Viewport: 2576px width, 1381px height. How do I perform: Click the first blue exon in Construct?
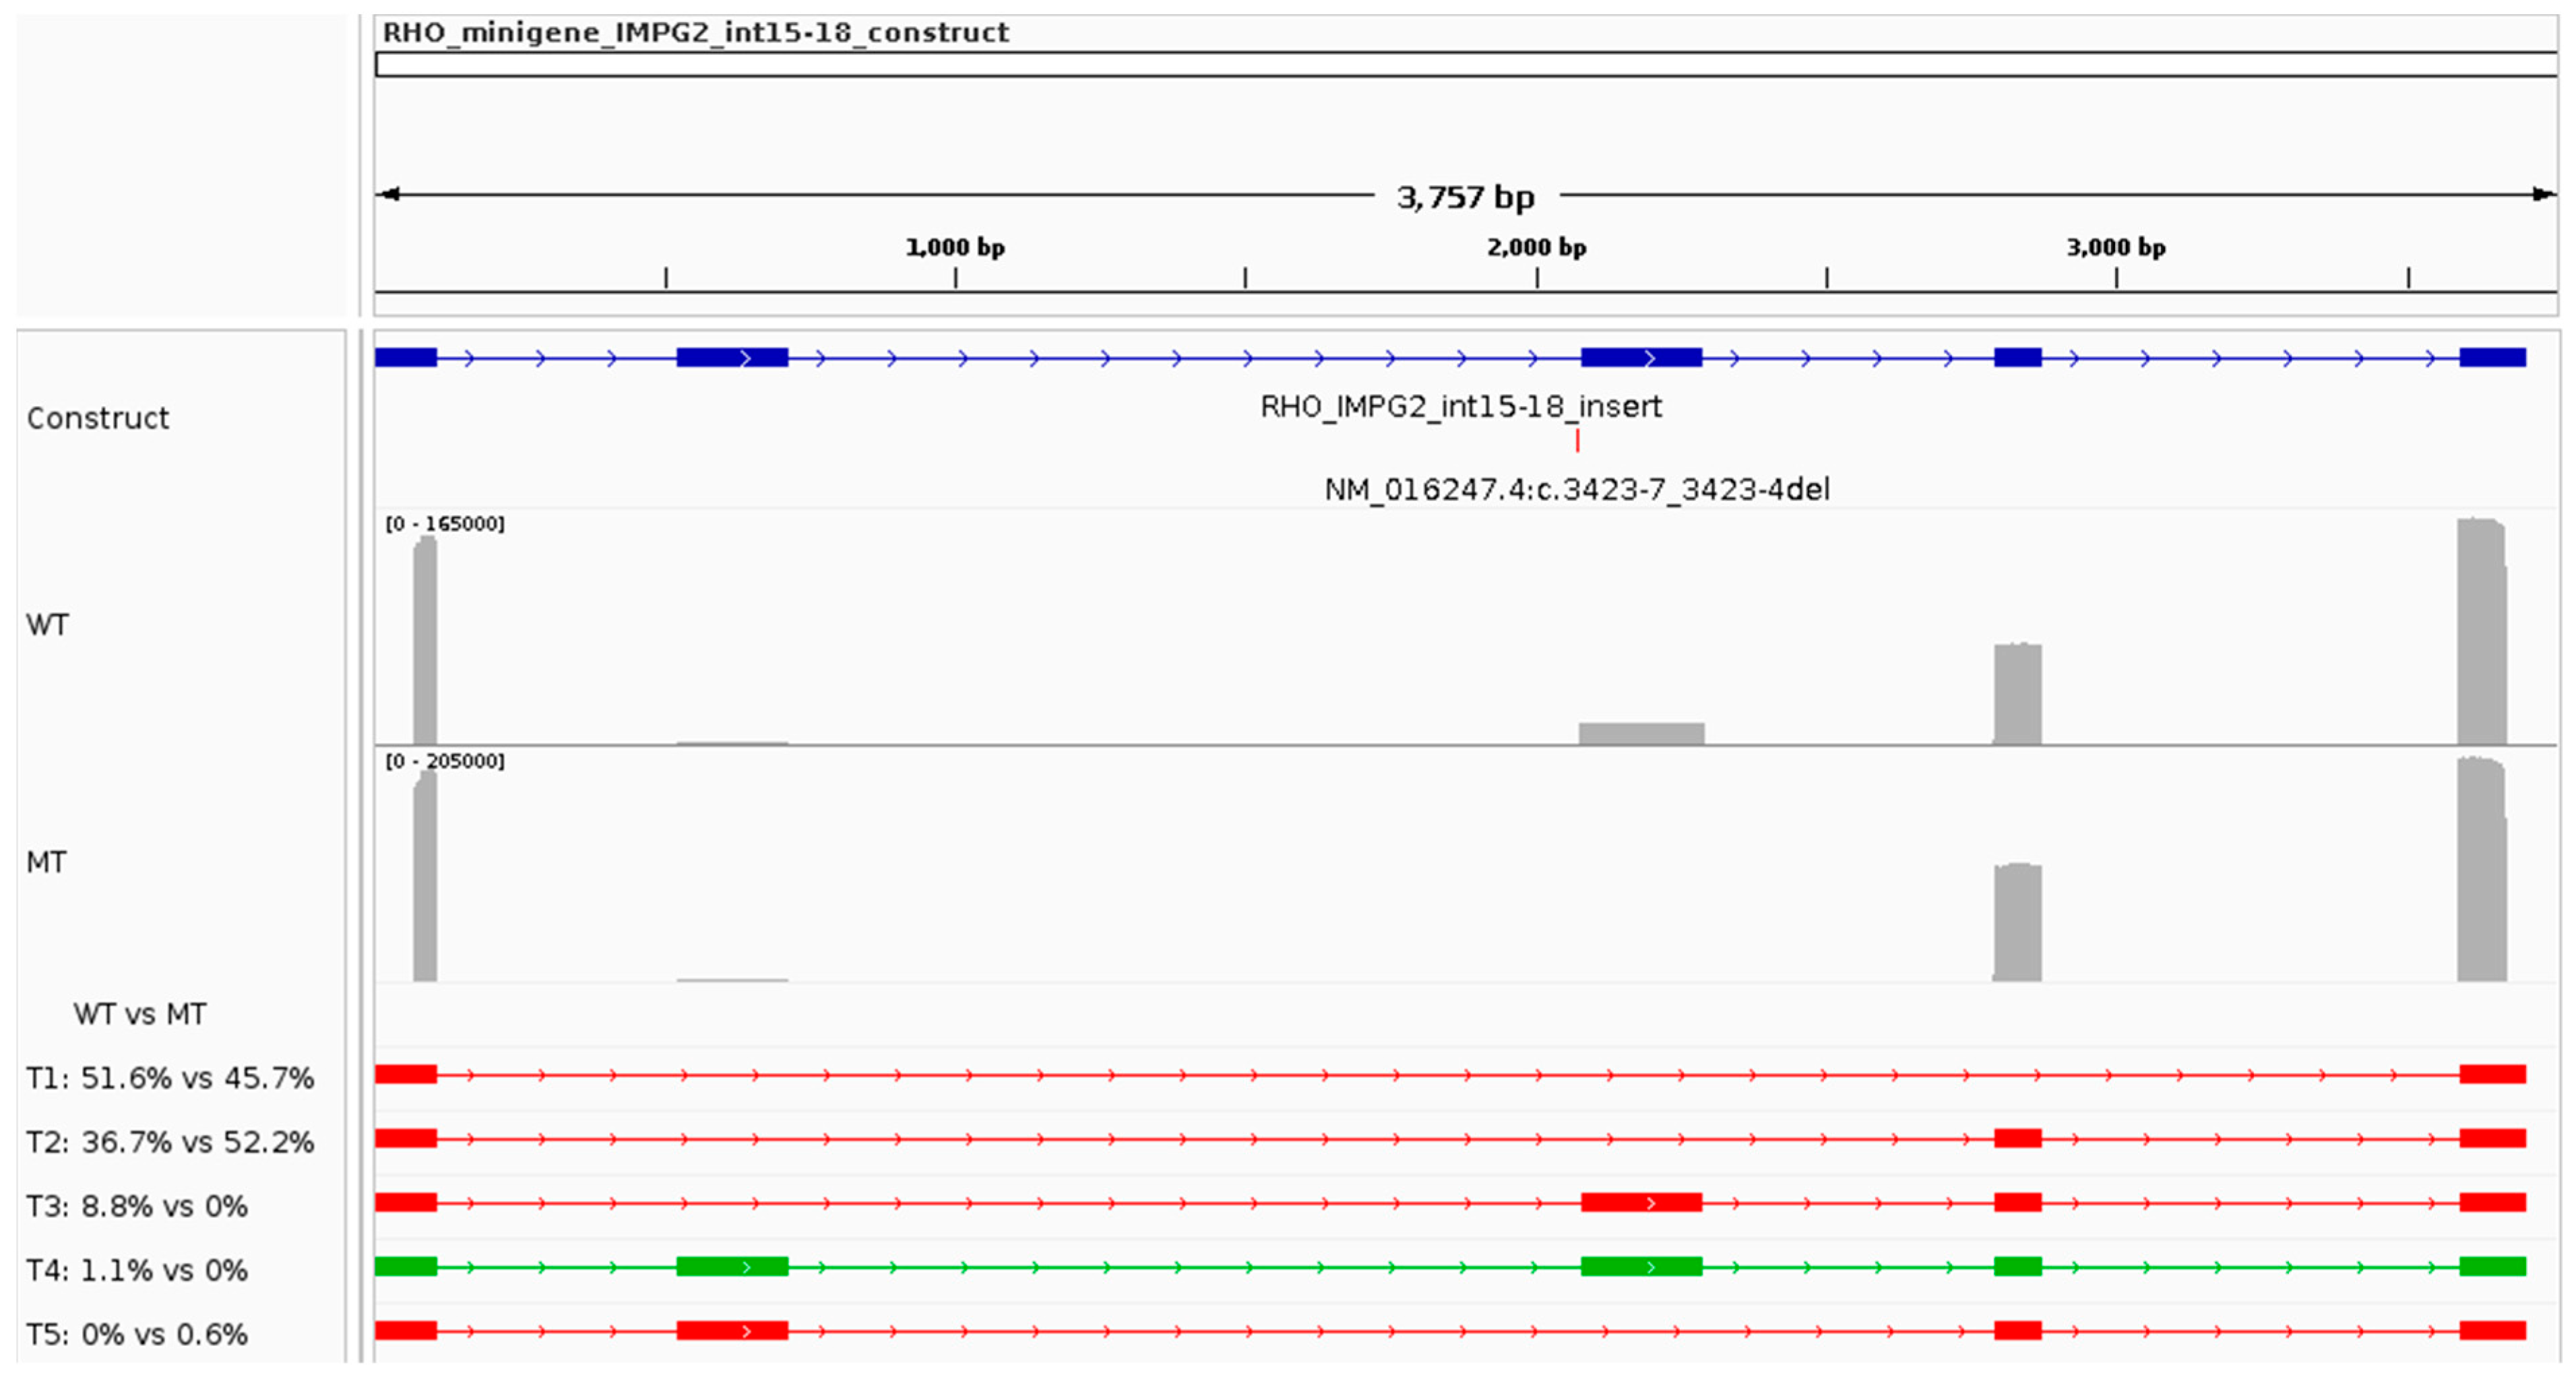(x=406, y=357)
